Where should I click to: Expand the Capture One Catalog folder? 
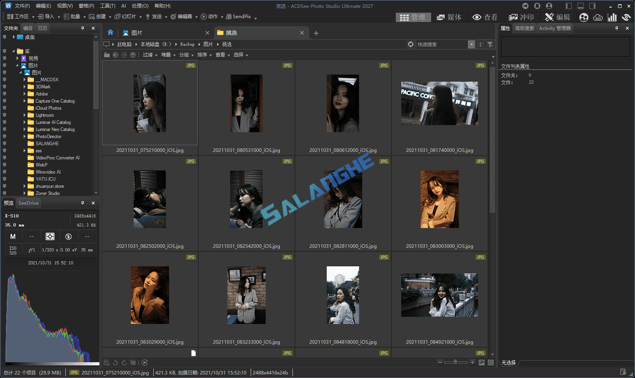[24, 101]
